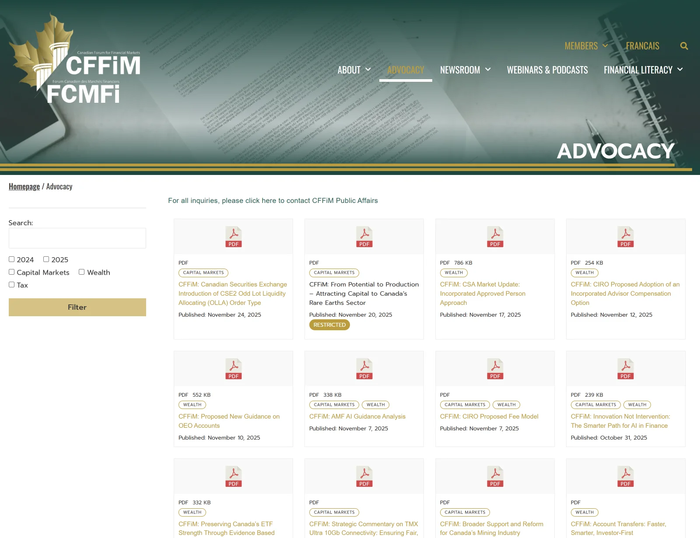
Task: Go to Homepage breadcrumb link
Action: click(24, 186)
